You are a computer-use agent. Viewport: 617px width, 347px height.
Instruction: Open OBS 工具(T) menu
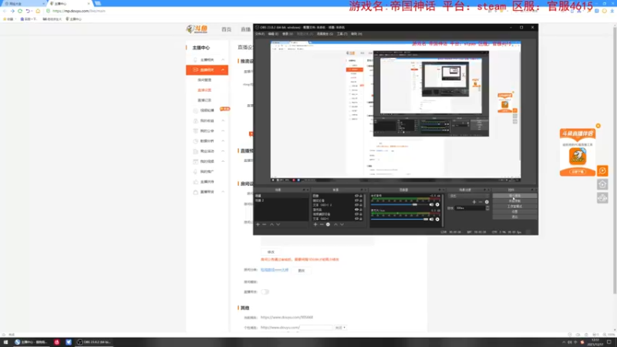click(x=342, y=34)
